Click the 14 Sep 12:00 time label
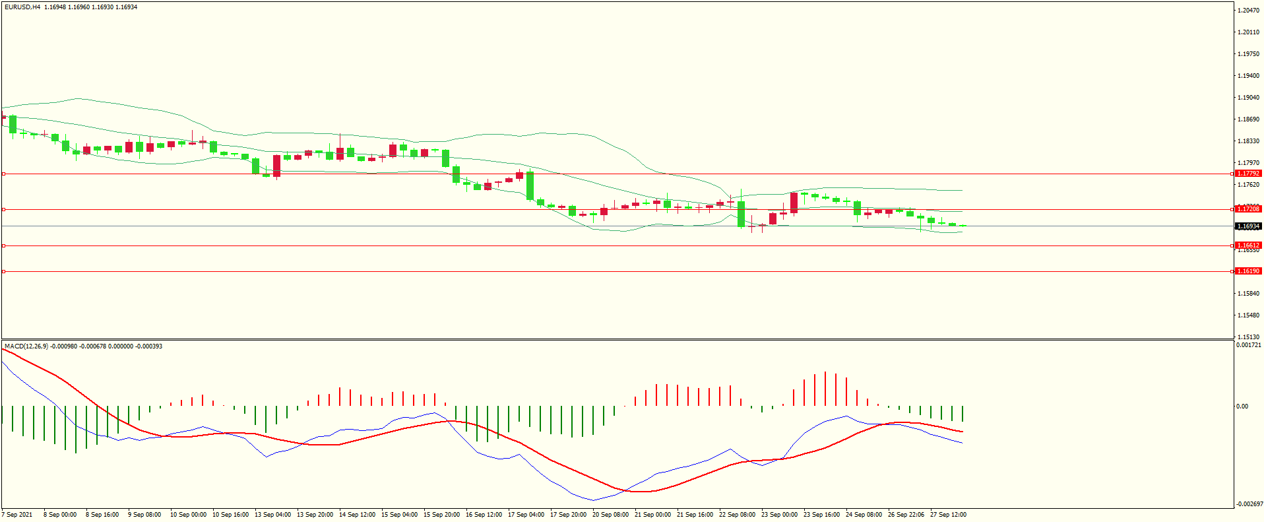The height and width of the screenshot is (522, 1264). coord(357,515)
